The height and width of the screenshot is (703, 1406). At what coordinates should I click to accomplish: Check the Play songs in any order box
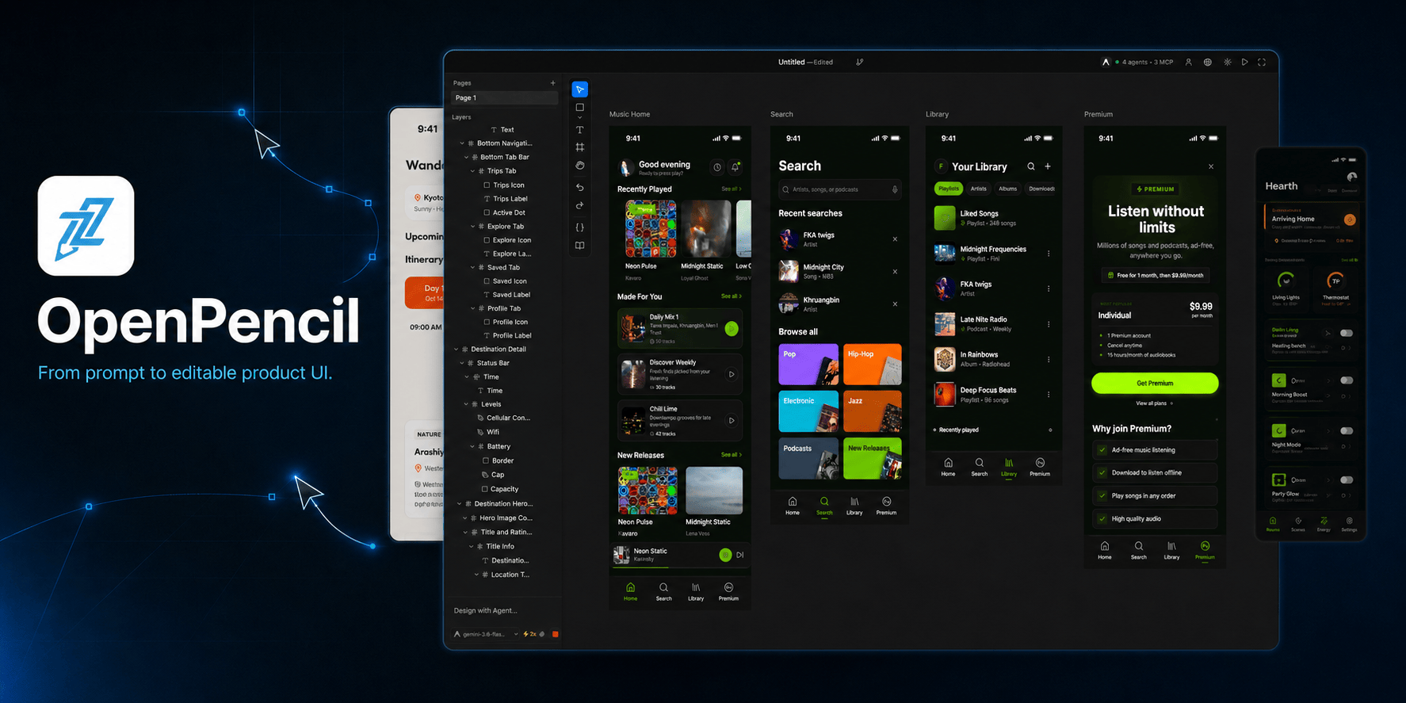[1102, 496]
